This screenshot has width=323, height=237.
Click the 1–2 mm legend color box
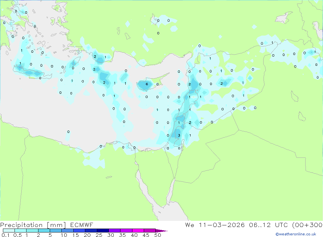click(32, 231)
